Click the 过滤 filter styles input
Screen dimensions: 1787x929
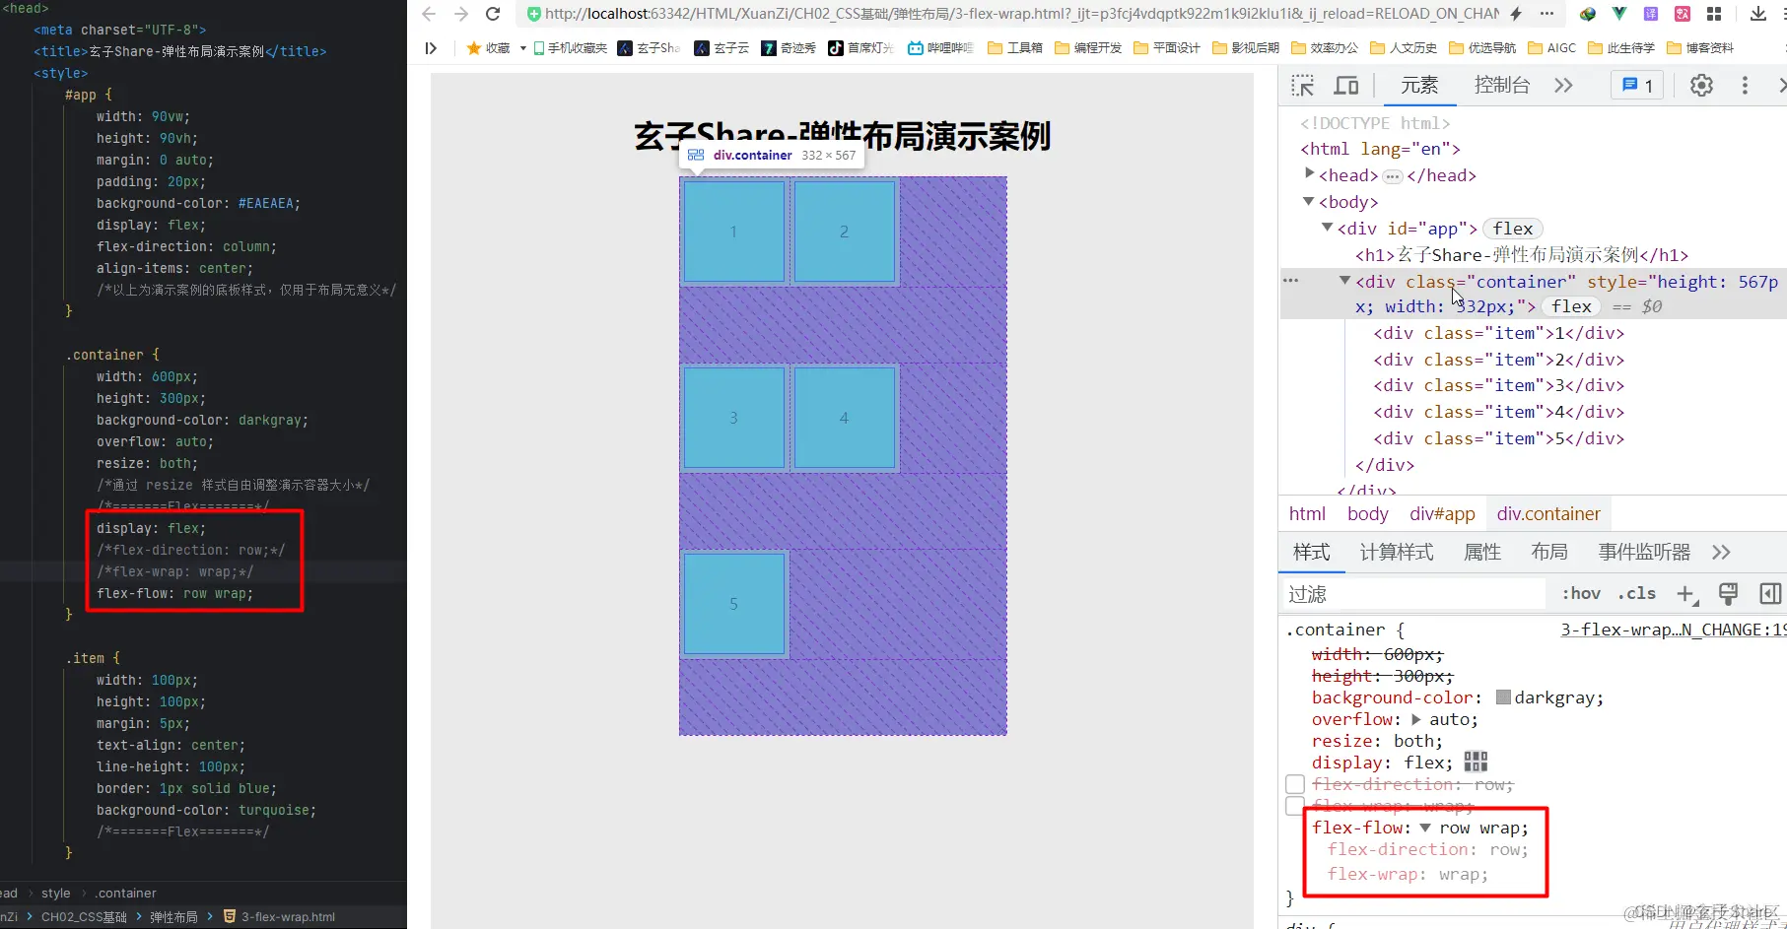point(1413,593)
